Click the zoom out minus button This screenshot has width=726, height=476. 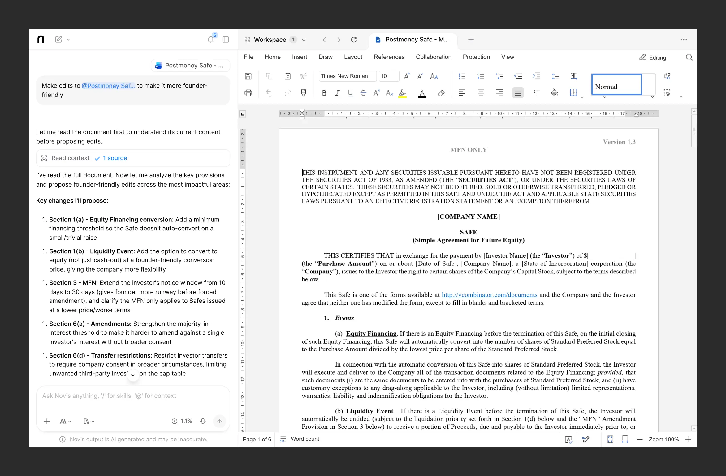click(x=640, y=439)
